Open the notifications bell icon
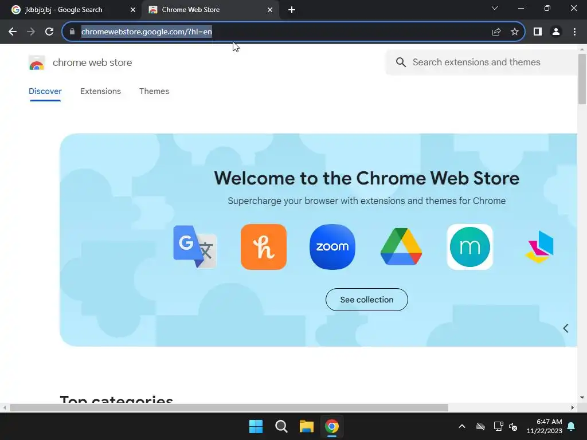 click(572, 426)
